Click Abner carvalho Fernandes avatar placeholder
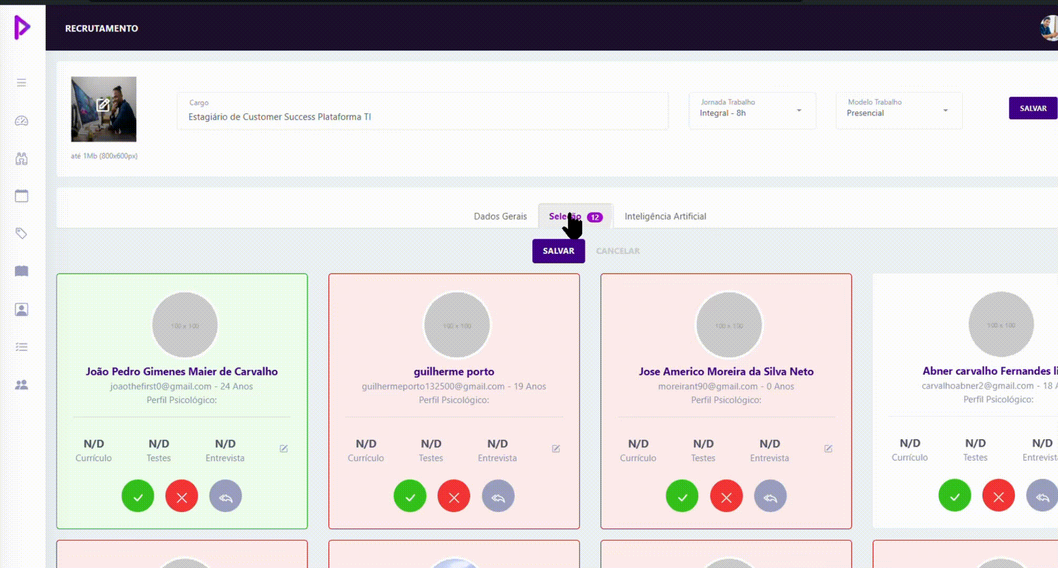The image size is (1058, 568). [x=1001, y=324]
